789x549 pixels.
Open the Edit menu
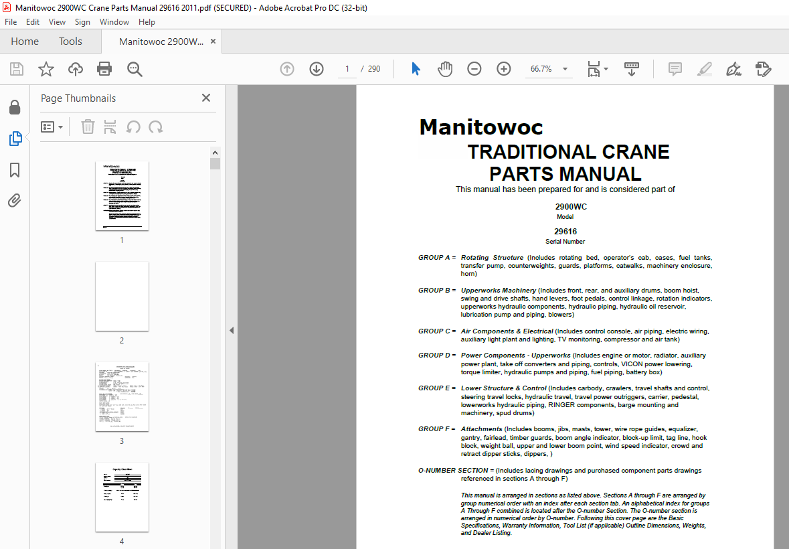pos(33,21)
